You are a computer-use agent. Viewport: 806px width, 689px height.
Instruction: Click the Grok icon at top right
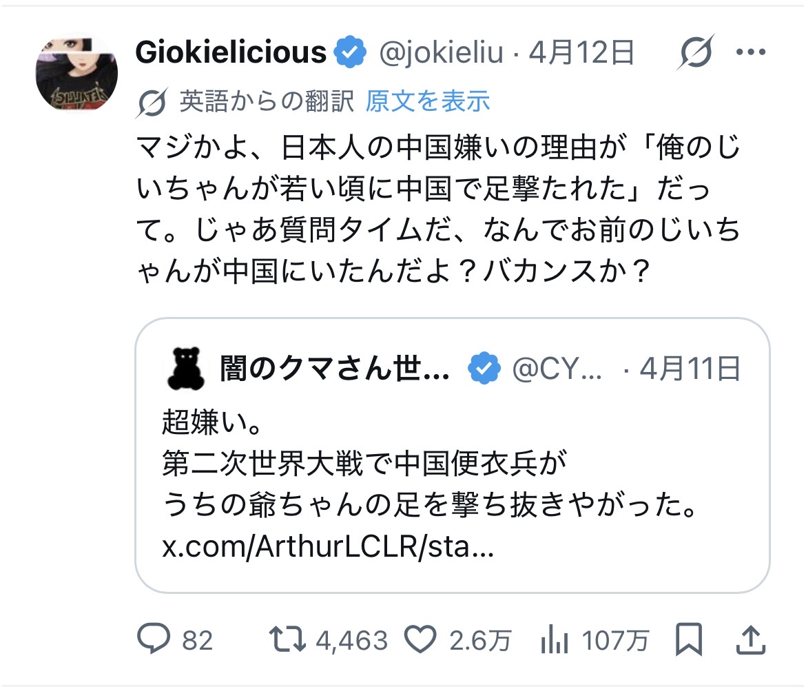[694, 52]
